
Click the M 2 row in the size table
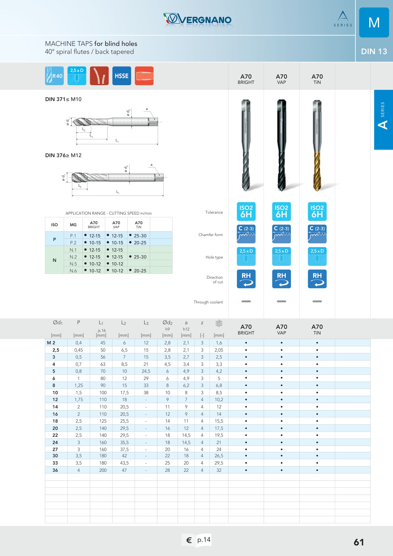point(208,343)
